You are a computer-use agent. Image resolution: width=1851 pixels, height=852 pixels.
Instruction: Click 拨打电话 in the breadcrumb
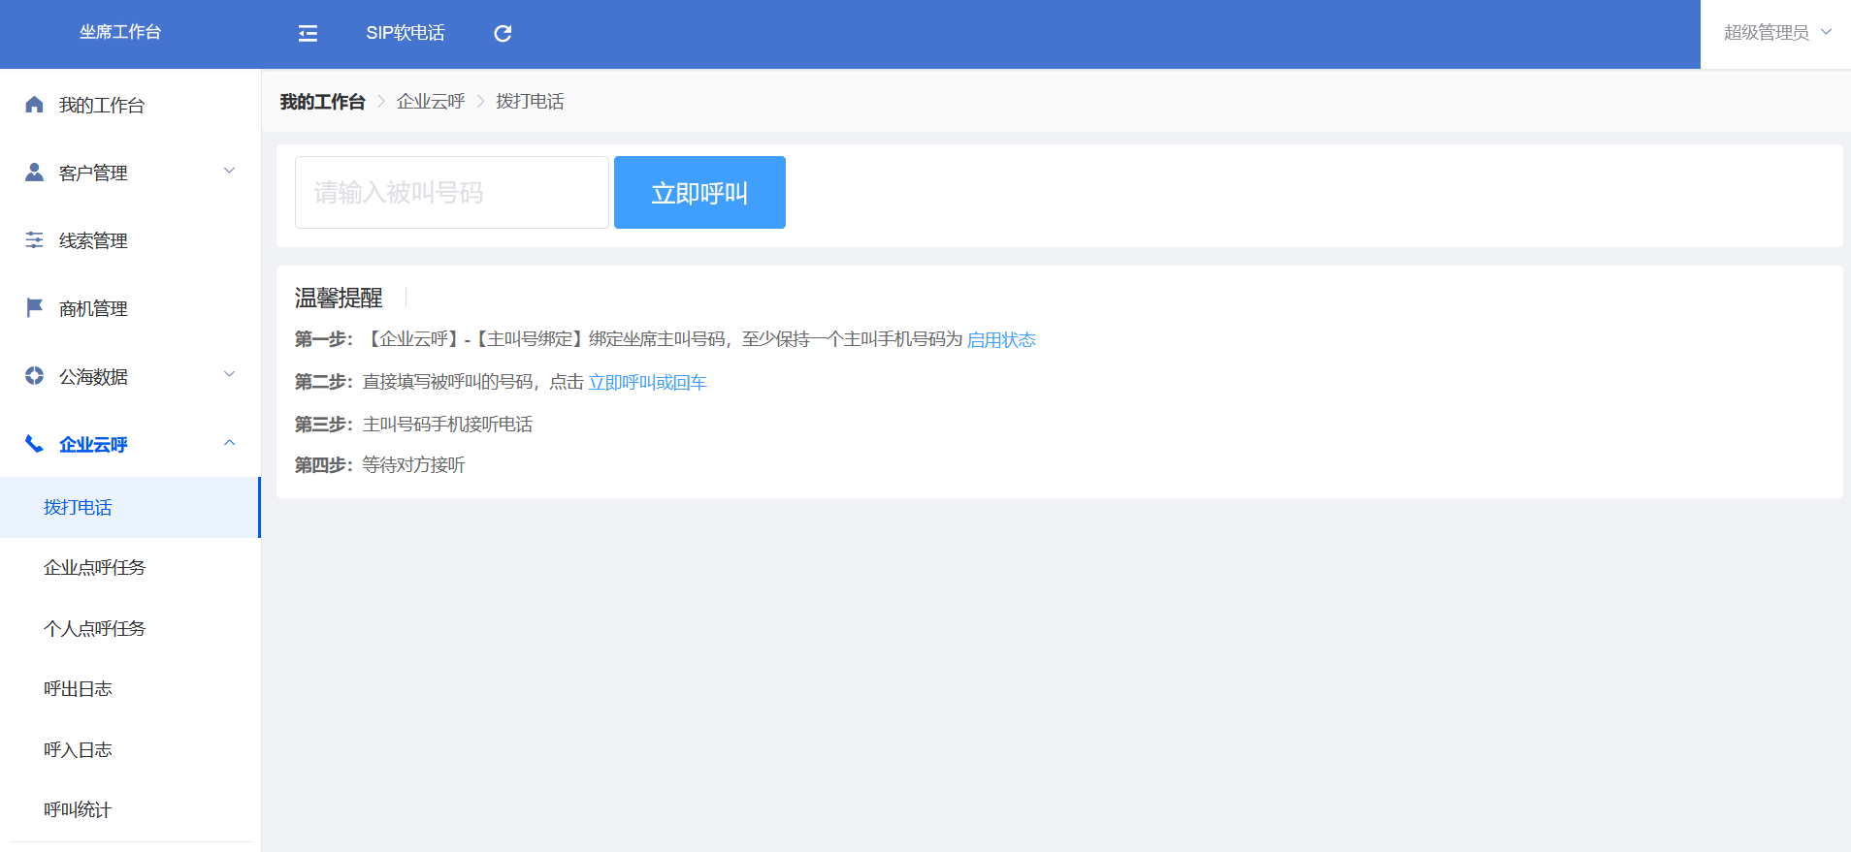click(x=530, y=102)
